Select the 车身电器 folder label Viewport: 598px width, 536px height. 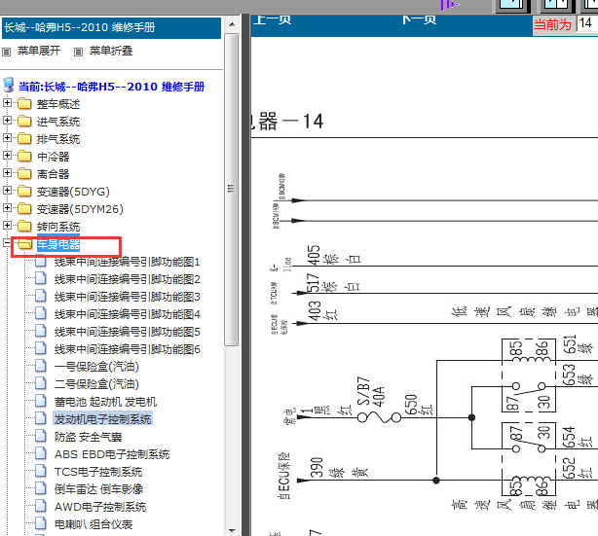coord(58,244)
